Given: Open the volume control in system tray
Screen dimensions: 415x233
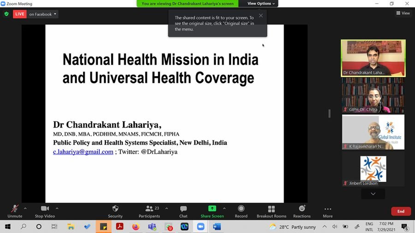Looking at the screenshot, I should click(x=335, y=227).
